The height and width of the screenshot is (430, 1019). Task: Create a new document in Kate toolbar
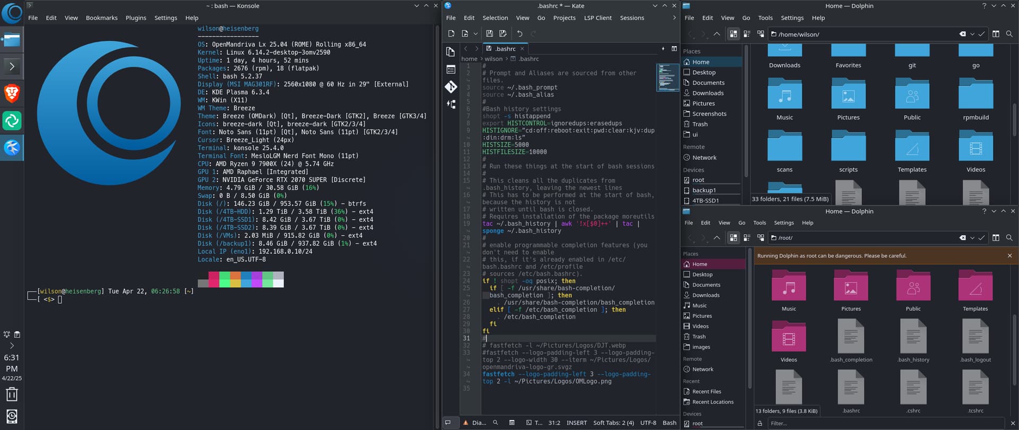pyautogui.click(x=451, y=33)
